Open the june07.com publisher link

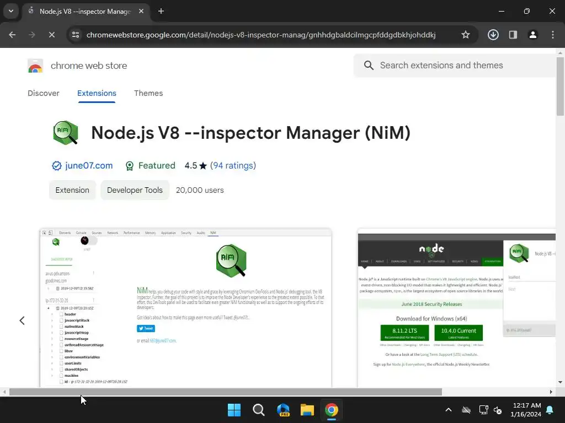point(89,165)
